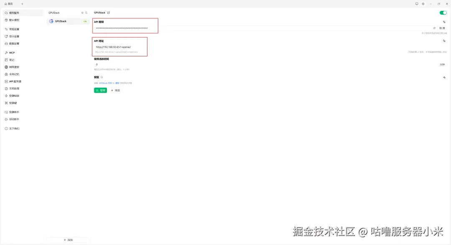The image size is (451, 245).
Task: Open 划词助手 settings
Action: pyautogui.click(x=23, y=119)
